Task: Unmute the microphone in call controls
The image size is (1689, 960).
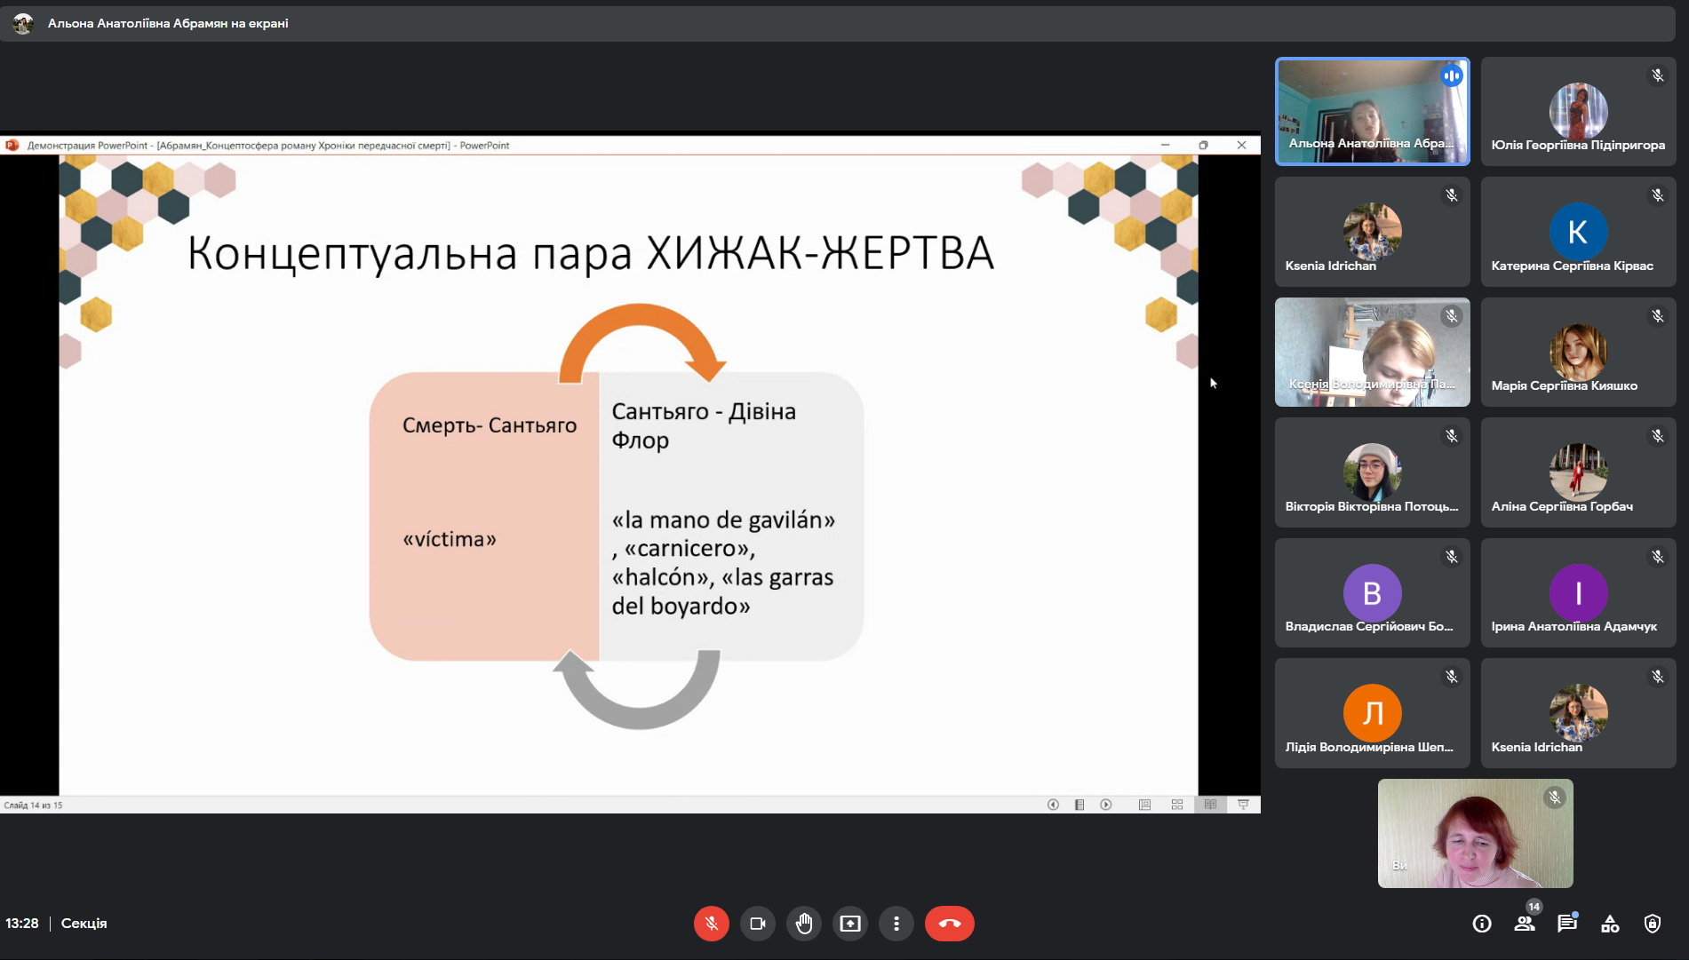Action: 711,924
